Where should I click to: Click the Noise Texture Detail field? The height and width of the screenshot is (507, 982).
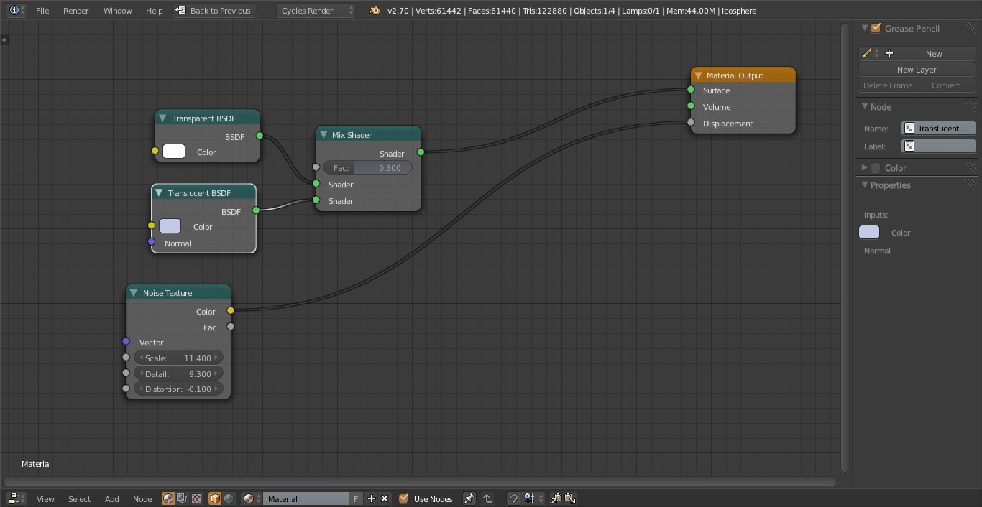click(x=178, y=373)
